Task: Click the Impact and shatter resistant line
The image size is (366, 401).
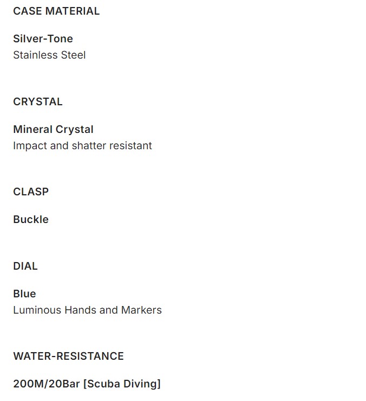Action: (x=82, y=145)
